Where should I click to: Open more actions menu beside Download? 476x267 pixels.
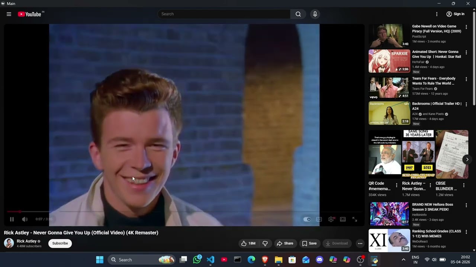coord(360,243)
